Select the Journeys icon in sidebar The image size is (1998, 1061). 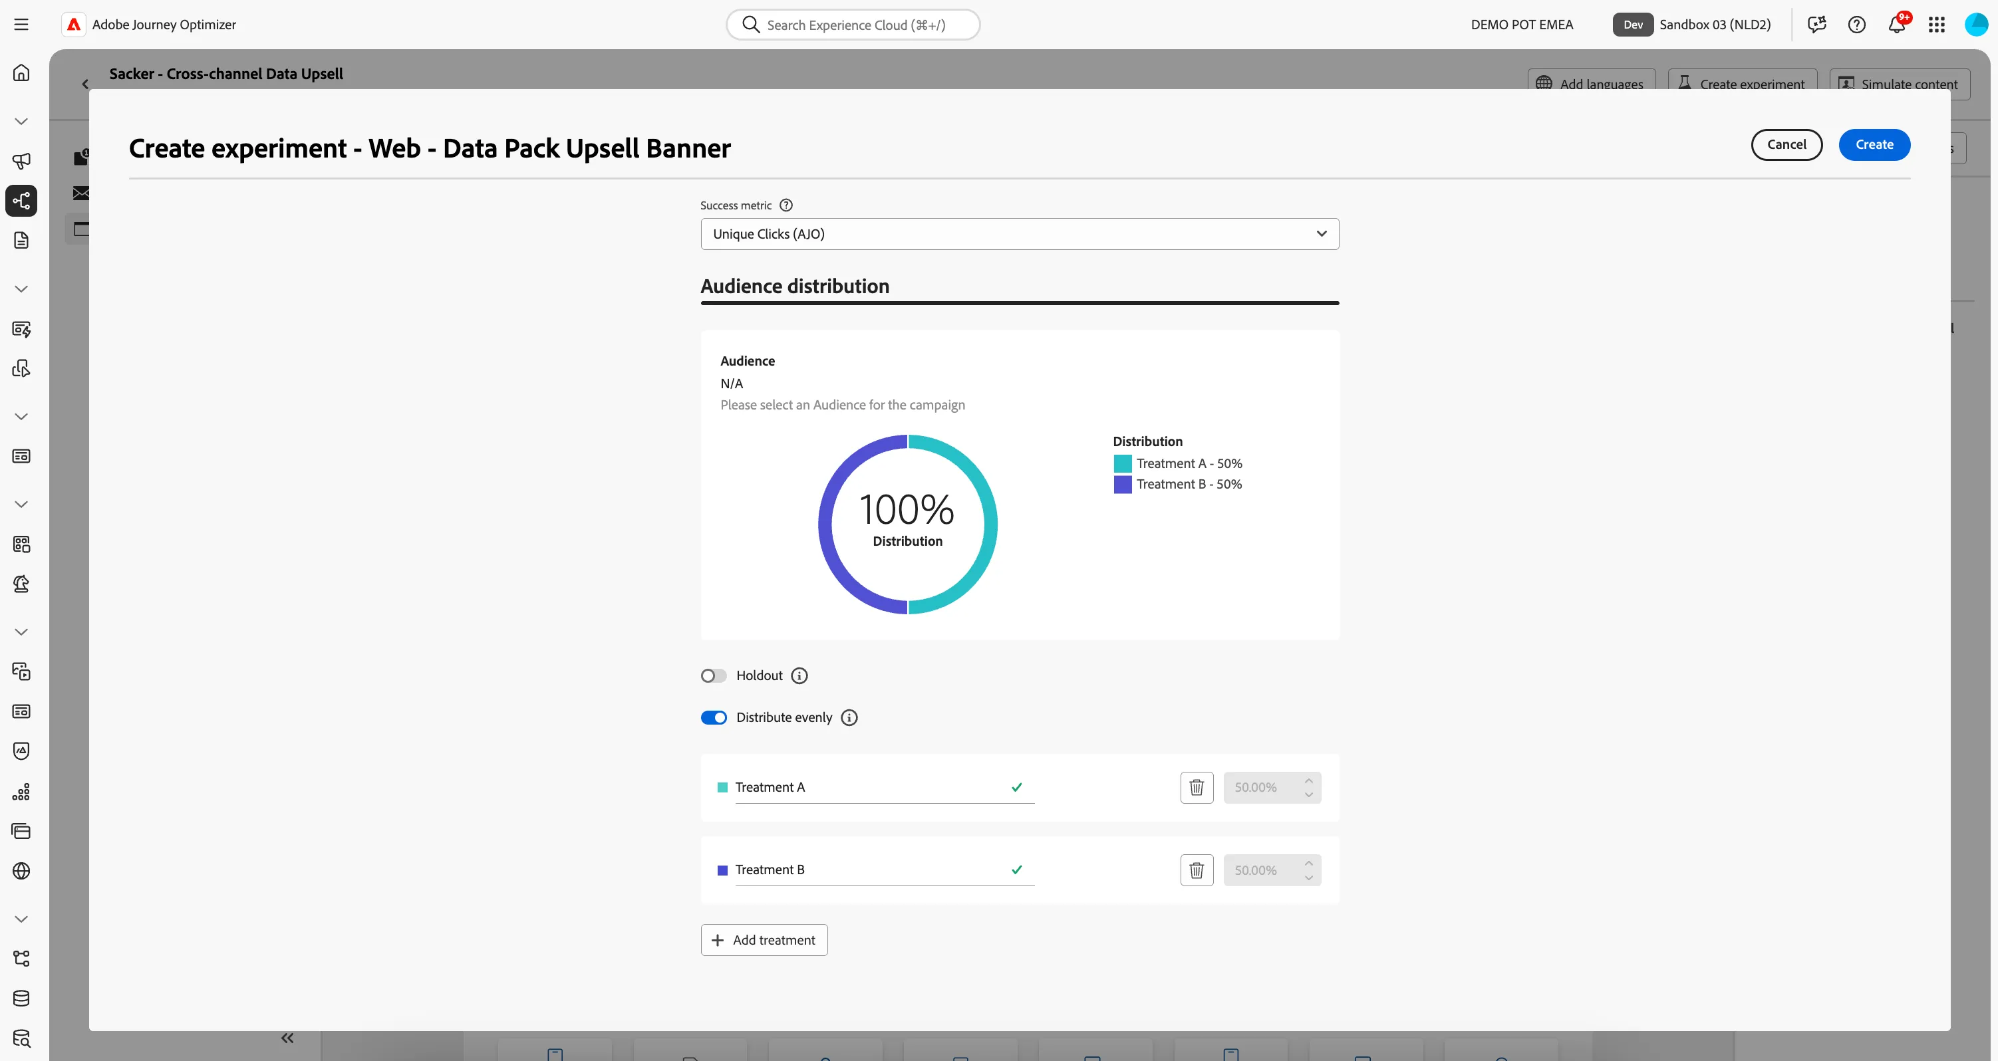click(21, 201)
